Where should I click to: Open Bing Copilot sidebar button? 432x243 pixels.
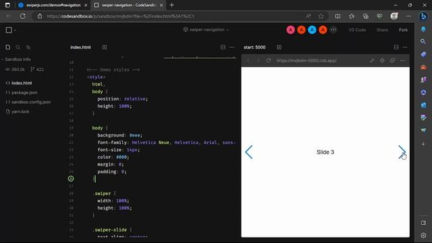point(423,16)
